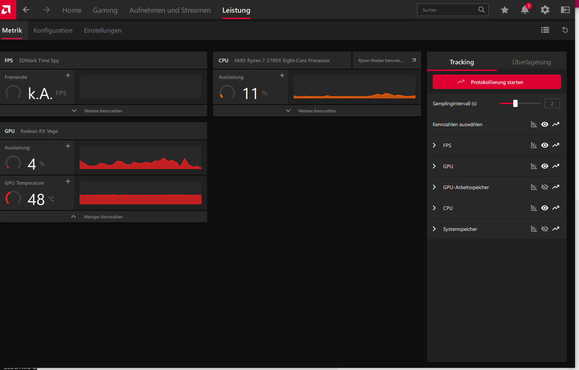Click the back navigation arrow
This screenshot has height=370, width=579.
[x=26, y=10]
